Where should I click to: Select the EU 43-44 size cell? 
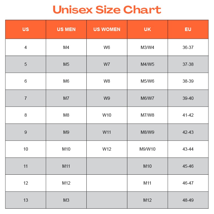(188, 149)
